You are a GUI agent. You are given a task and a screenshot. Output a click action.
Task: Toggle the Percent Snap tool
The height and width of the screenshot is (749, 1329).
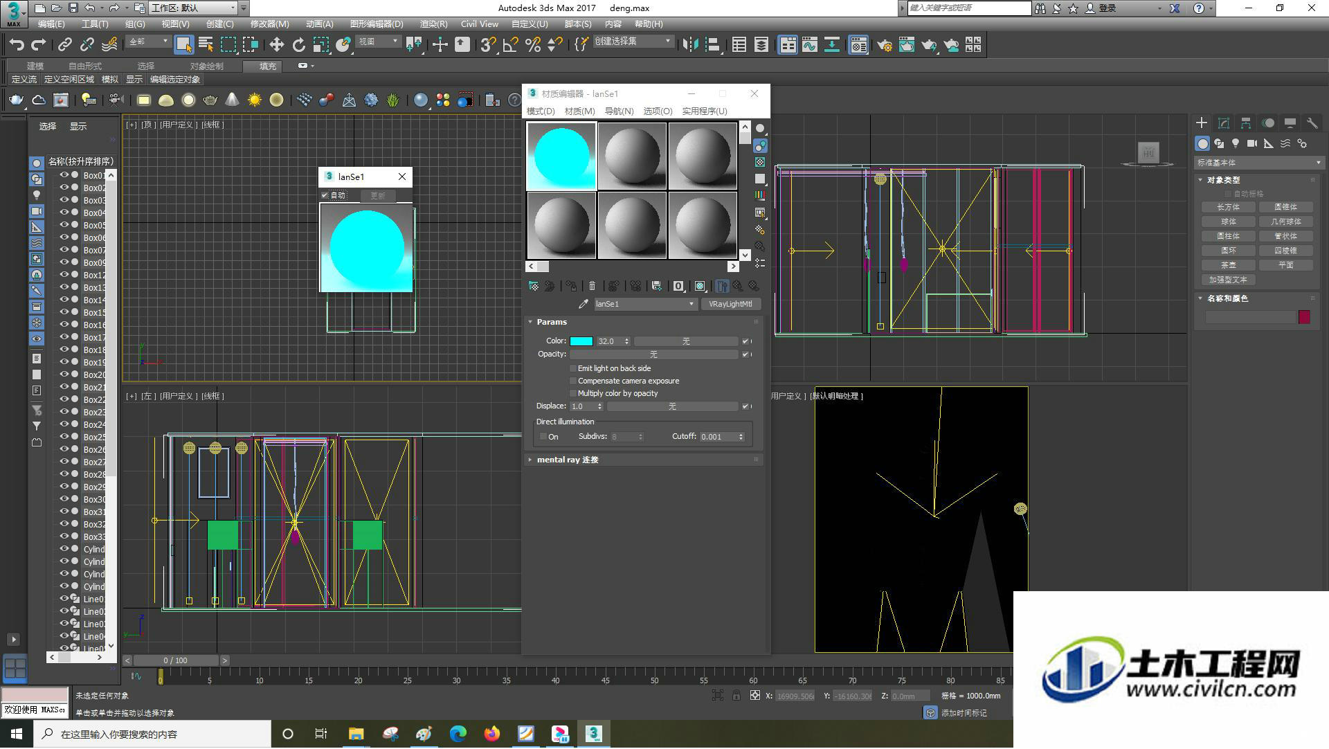(532, 45)
